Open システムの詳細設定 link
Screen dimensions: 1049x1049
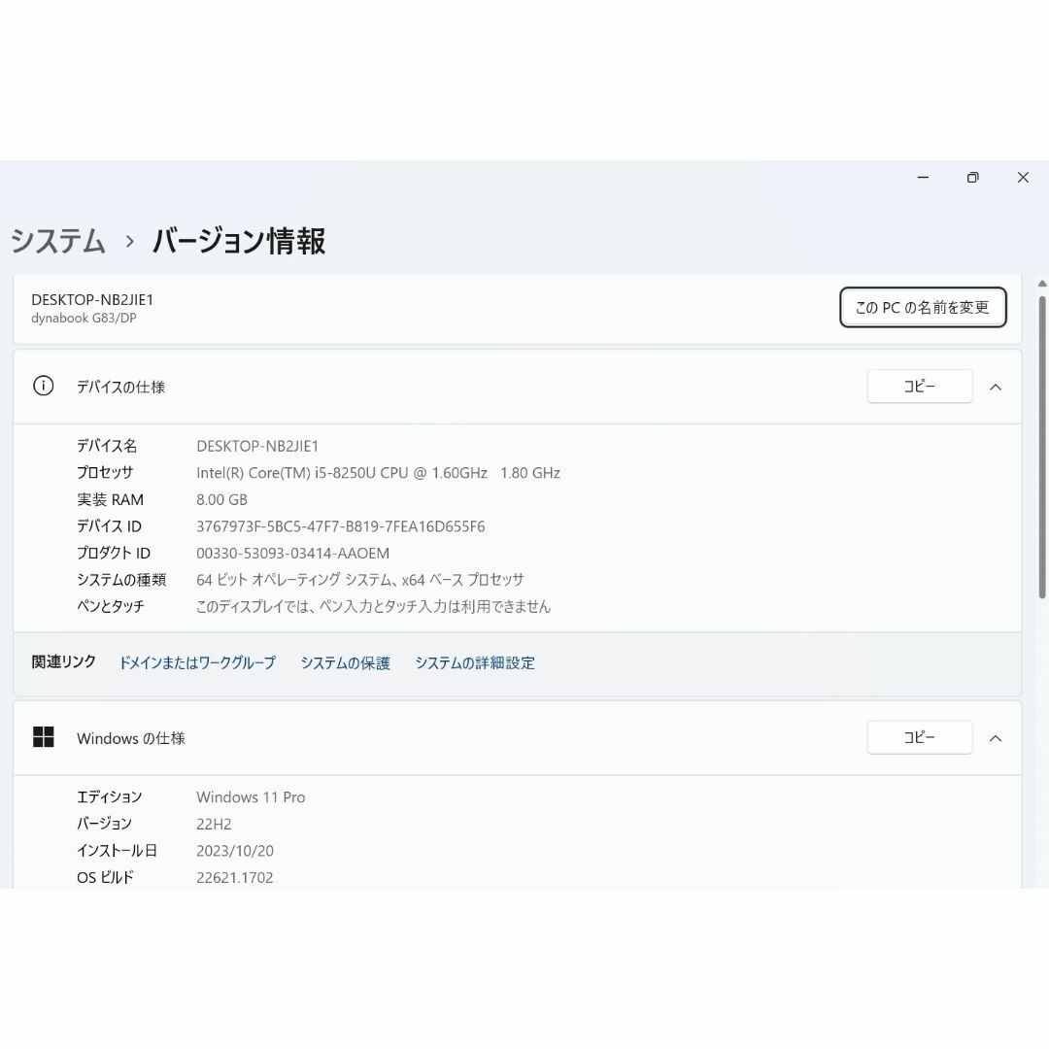coord(475,662)
